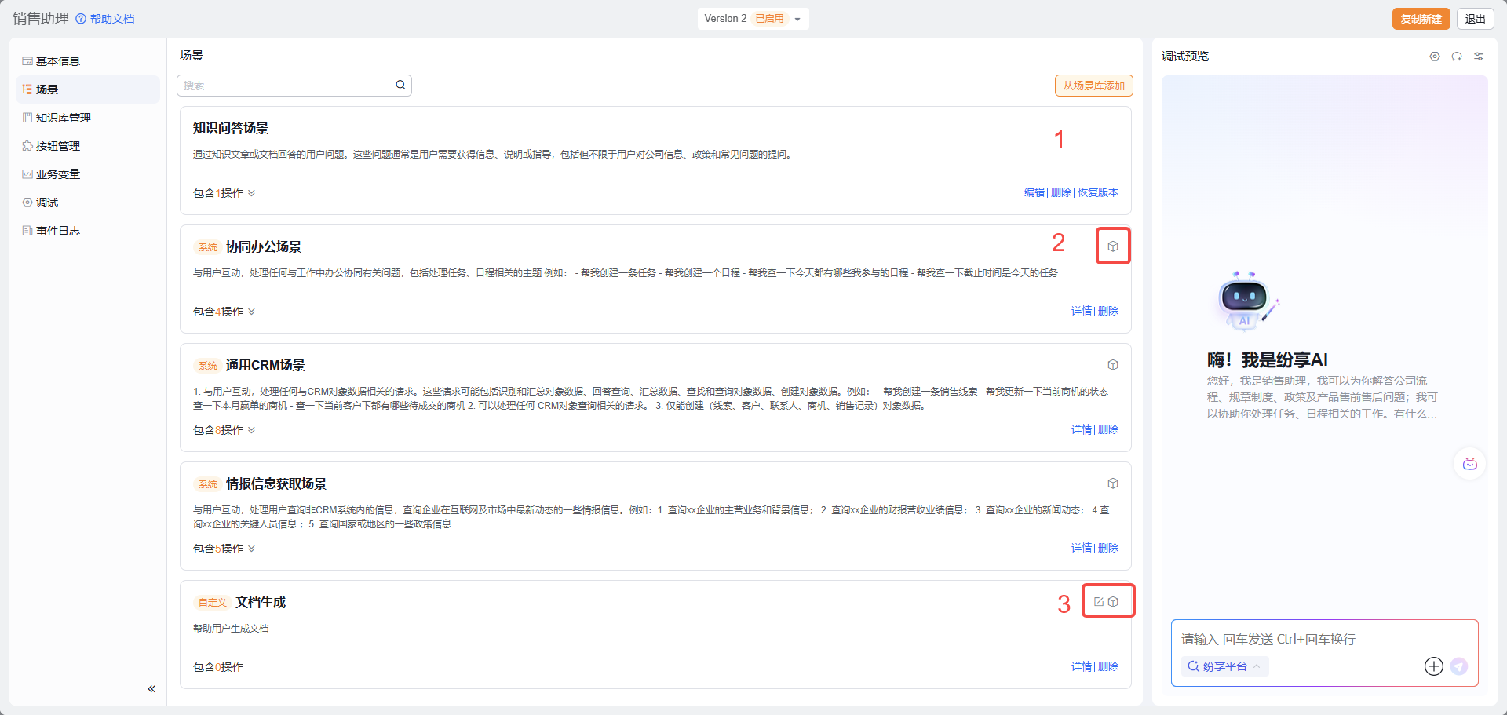Click 删除 for 知识问答场景
1507x715 pixels.
(1060, 192)
